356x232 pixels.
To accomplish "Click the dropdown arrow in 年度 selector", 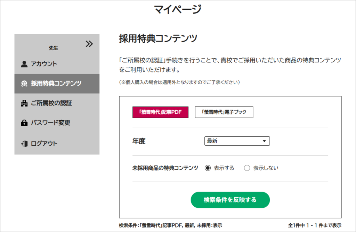I will pos(265,141).
